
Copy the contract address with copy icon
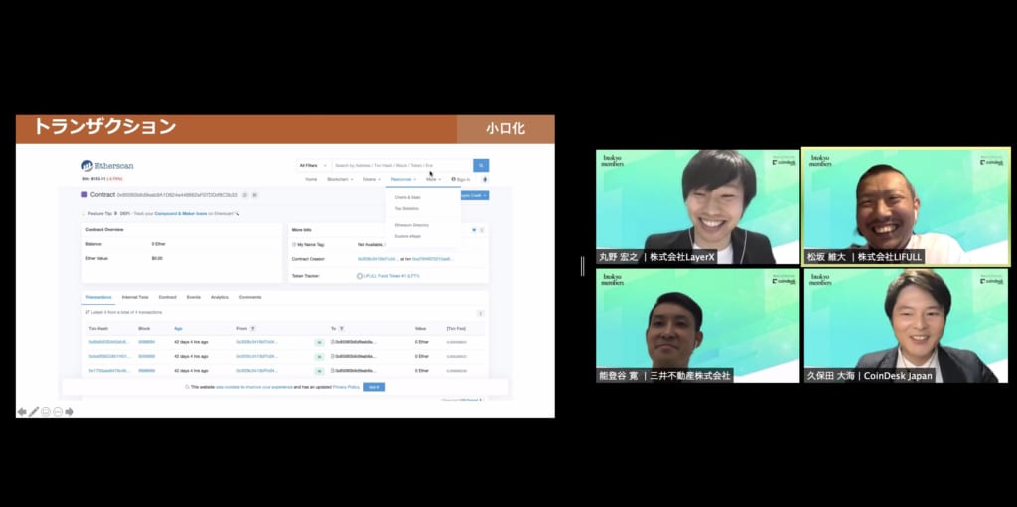(x=245, y=195)
